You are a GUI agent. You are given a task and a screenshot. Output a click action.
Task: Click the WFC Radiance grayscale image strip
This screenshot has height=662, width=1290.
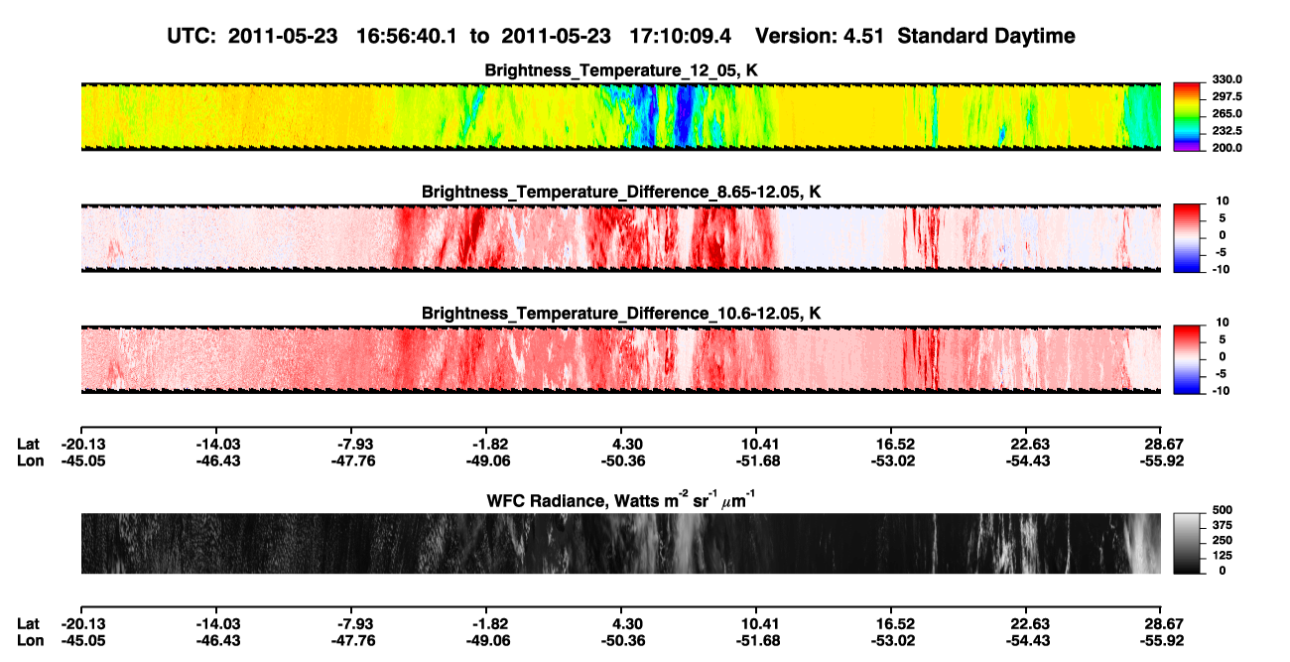(620, 544)
